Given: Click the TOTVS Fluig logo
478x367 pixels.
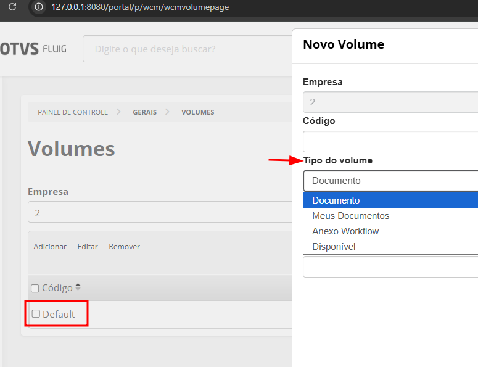Looking at the screenshot, I should pyautogui.click(x=33, y=49).
